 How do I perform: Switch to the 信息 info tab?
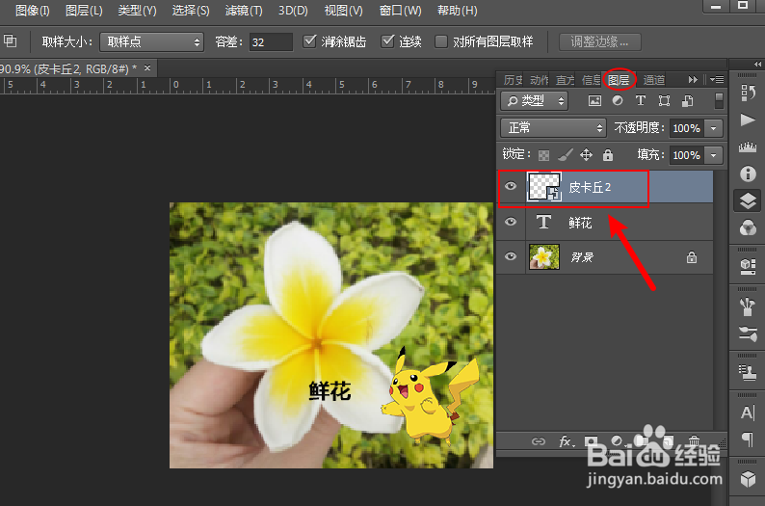point(591,80)
